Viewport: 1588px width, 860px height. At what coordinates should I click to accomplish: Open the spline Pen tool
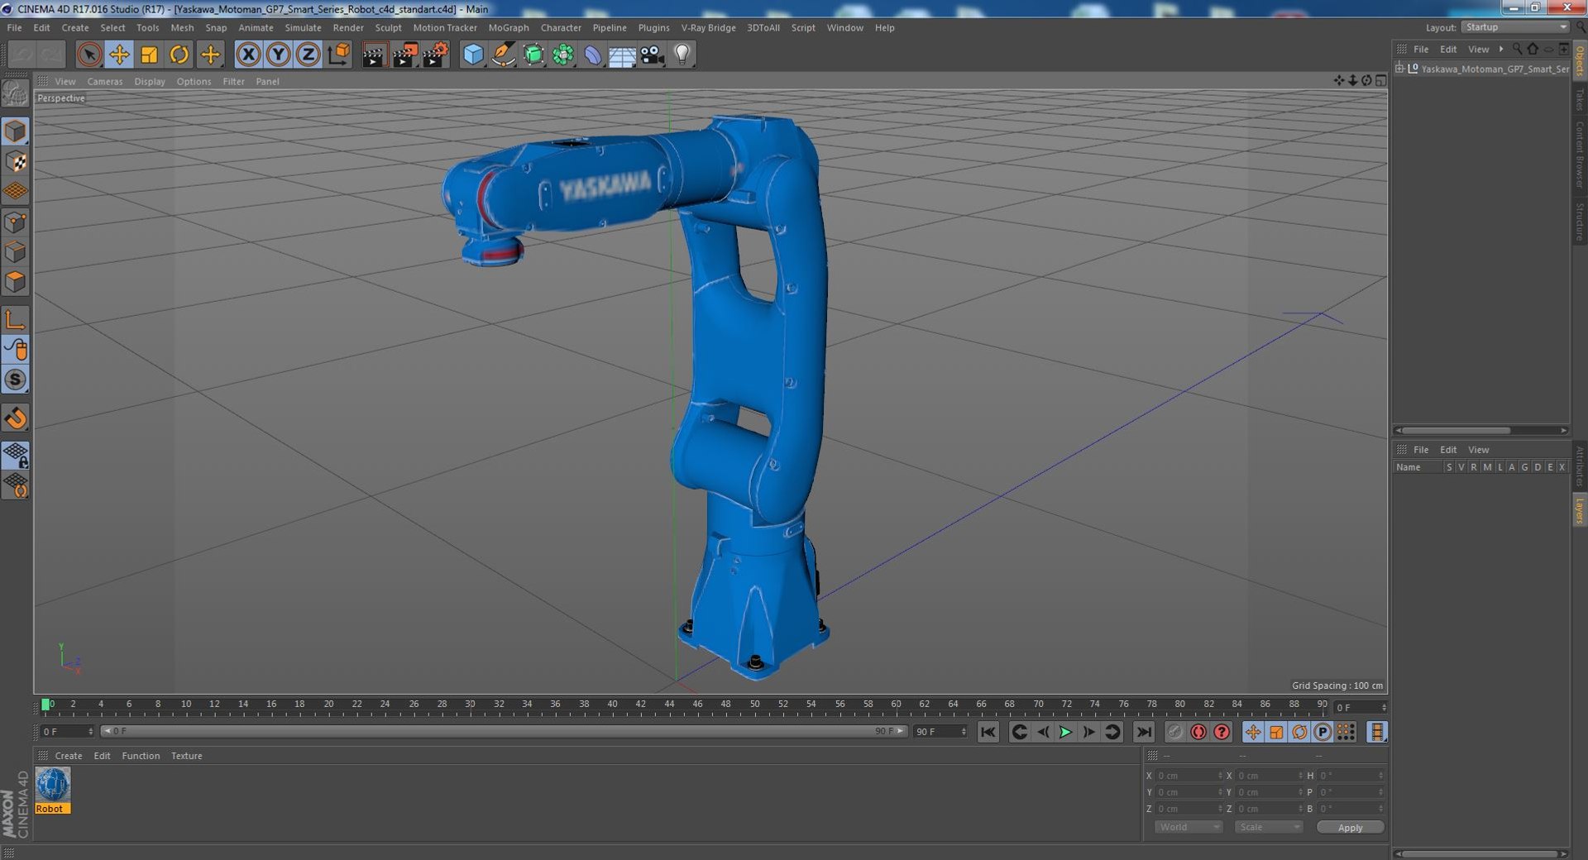(503, 55)
